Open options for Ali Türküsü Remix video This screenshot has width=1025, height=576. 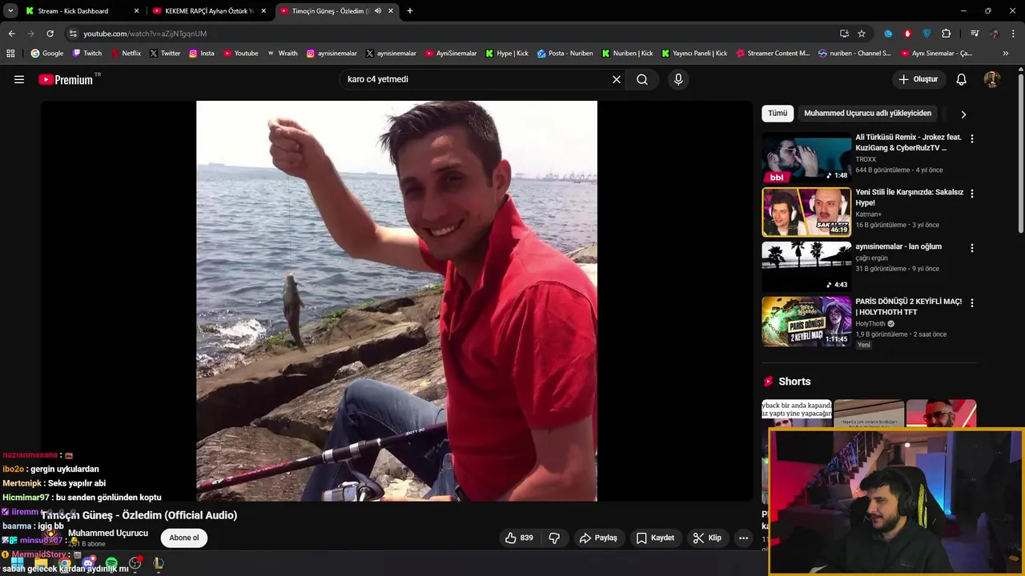coord(972,138)
